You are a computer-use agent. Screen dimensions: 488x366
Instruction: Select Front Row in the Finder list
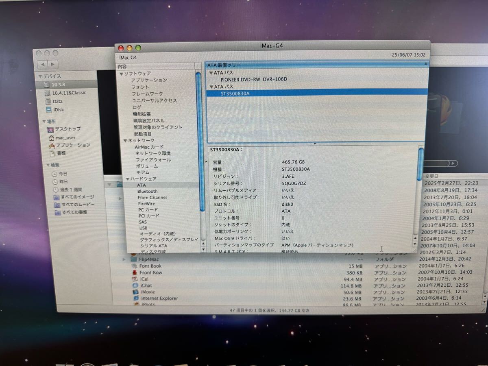pos(150,272)
